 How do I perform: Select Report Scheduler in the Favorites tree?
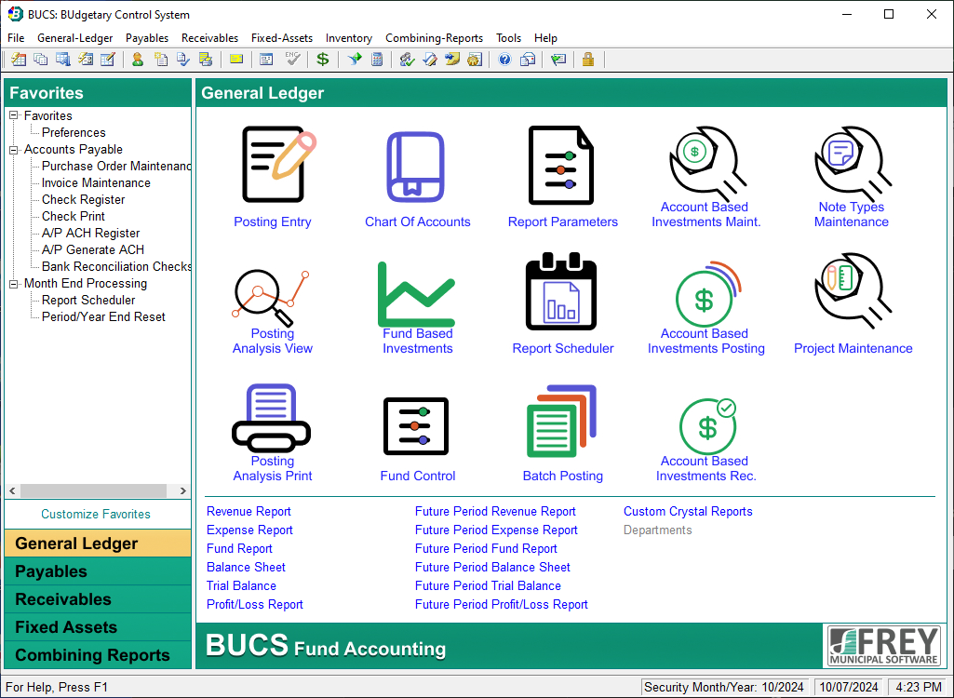coord(88,300)
